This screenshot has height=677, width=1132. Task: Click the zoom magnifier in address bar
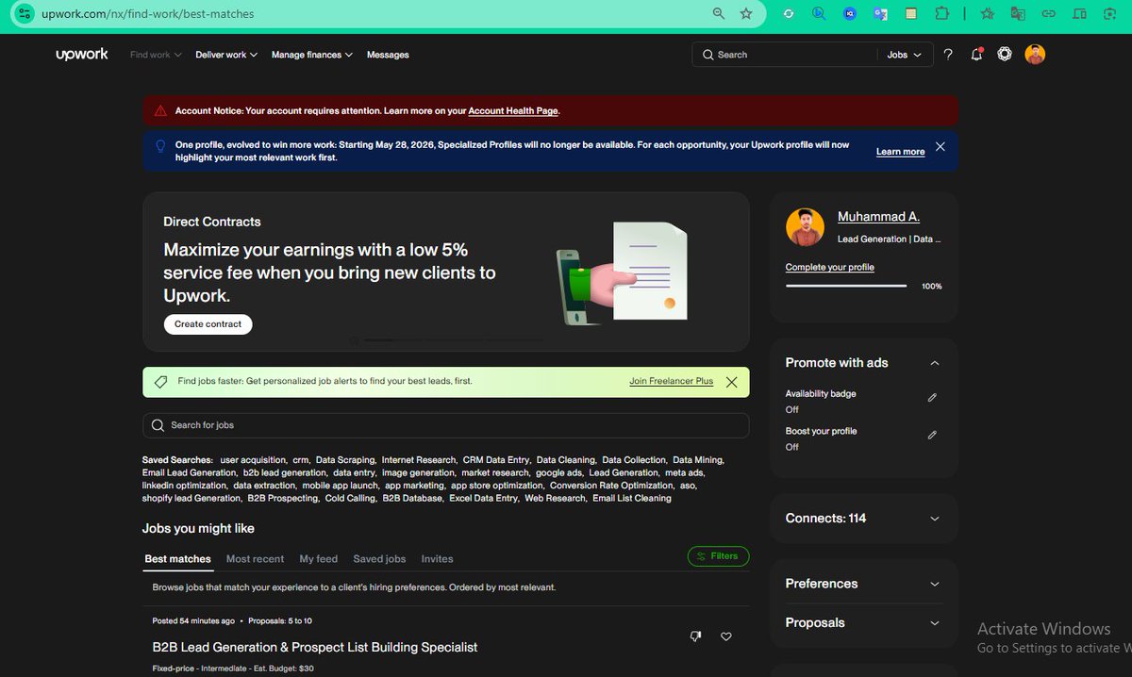(x=719, y=14)
